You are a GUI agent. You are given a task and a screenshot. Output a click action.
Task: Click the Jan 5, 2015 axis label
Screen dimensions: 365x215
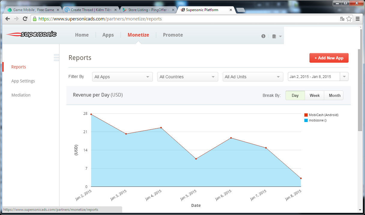pyautogui.click(x=189, y=195)
